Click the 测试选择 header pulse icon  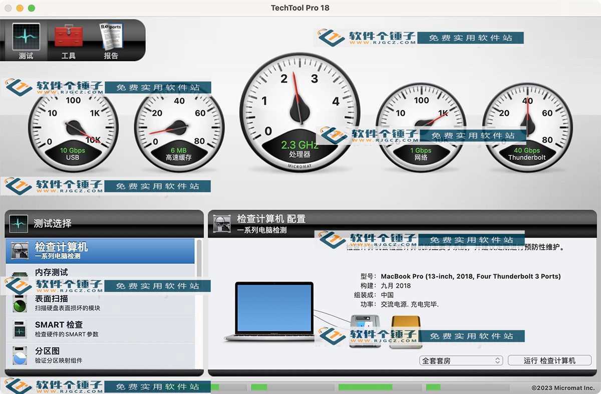(19, 224)
